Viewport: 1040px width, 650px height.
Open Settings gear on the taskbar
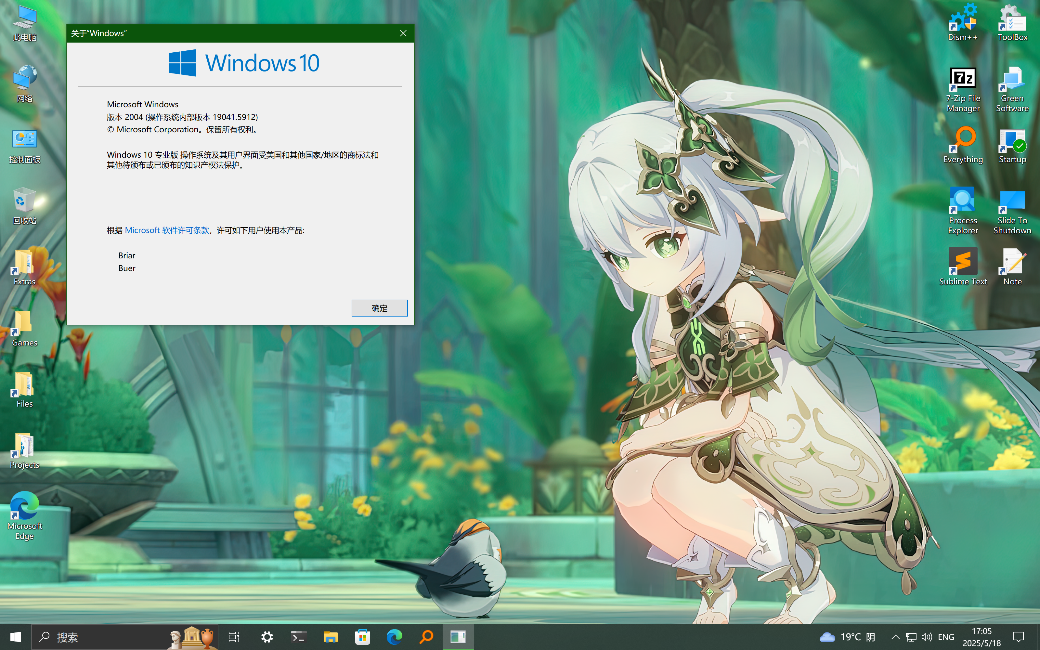tap(267, 637)
